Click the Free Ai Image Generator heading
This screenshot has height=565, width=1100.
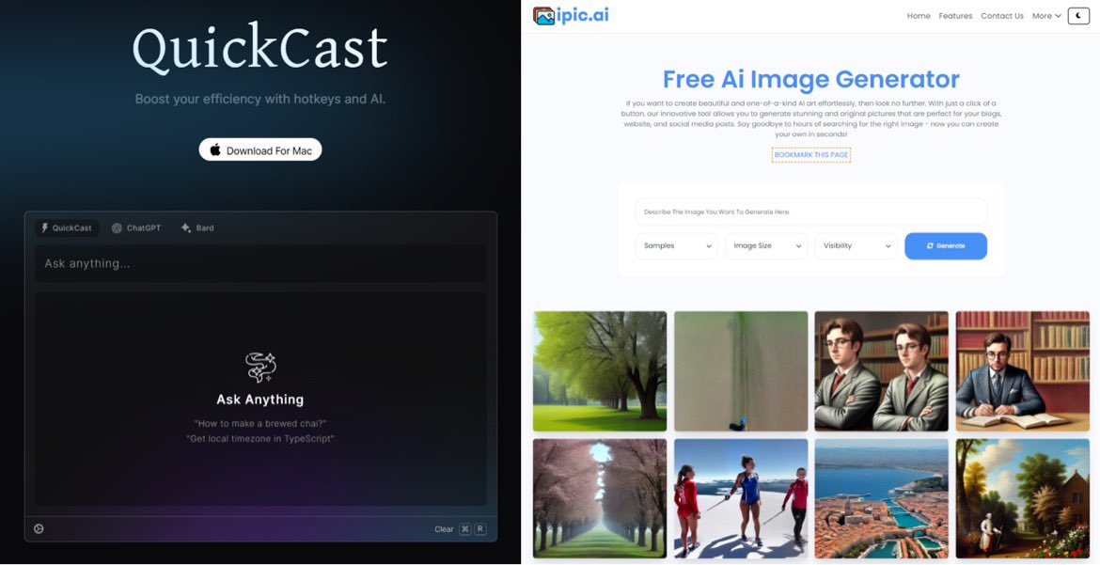811,79
